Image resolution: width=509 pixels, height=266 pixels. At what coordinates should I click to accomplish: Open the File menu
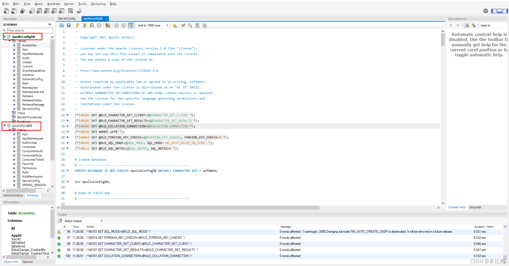pyautogui.click(x=6, y=4)
